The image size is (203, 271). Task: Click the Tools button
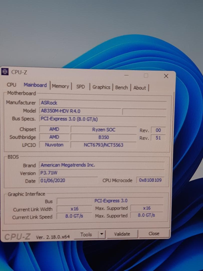coord(86,235)
